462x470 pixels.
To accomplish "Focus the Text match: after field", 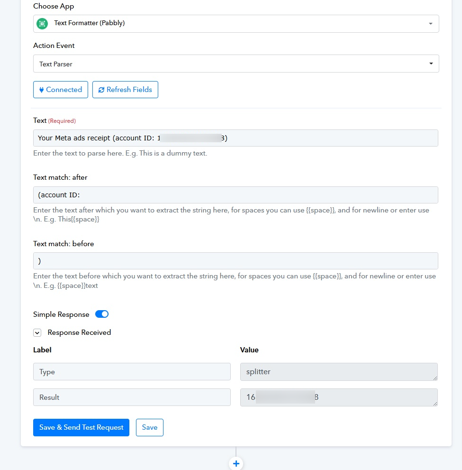I will pos(236,195).
